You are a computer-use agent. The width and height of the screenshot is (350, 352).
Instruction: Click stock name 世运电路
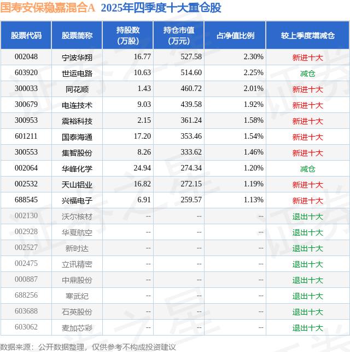pos(77,73)
